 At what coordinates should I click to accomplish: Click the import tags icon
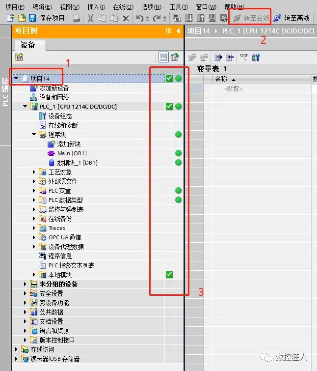(x=230, y=57)
